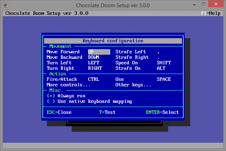The width and height of the screenshot is (226, 151).
Task: Change the Strafe Right period binding
Action: tap(159, 57)
